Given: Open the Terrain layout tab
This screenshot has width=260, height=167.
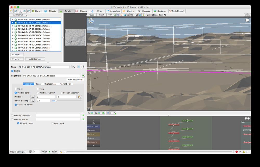Looking at the screenshot, I should click(66, 11).
